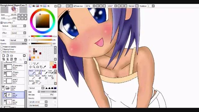199x112 pixels.
Task: Choose the lasso selection tool
Action: pyautogui.click(x=34, y=63)
